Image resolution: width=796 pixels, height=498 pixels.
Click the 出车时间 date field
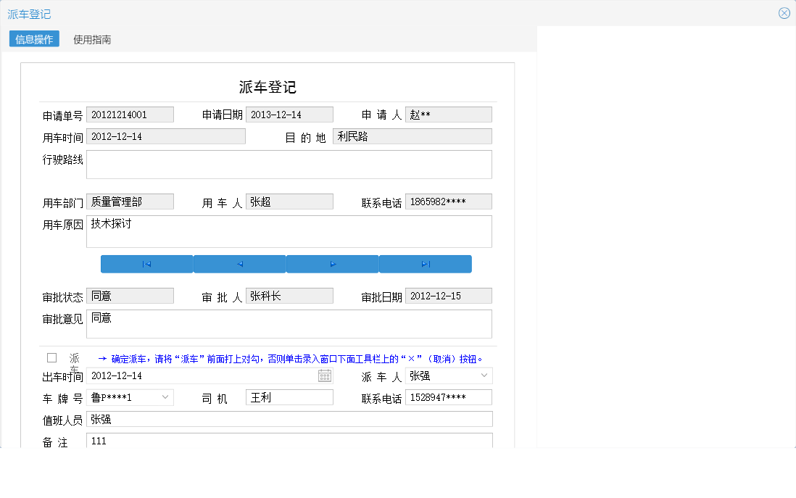[x=203, y=375]
